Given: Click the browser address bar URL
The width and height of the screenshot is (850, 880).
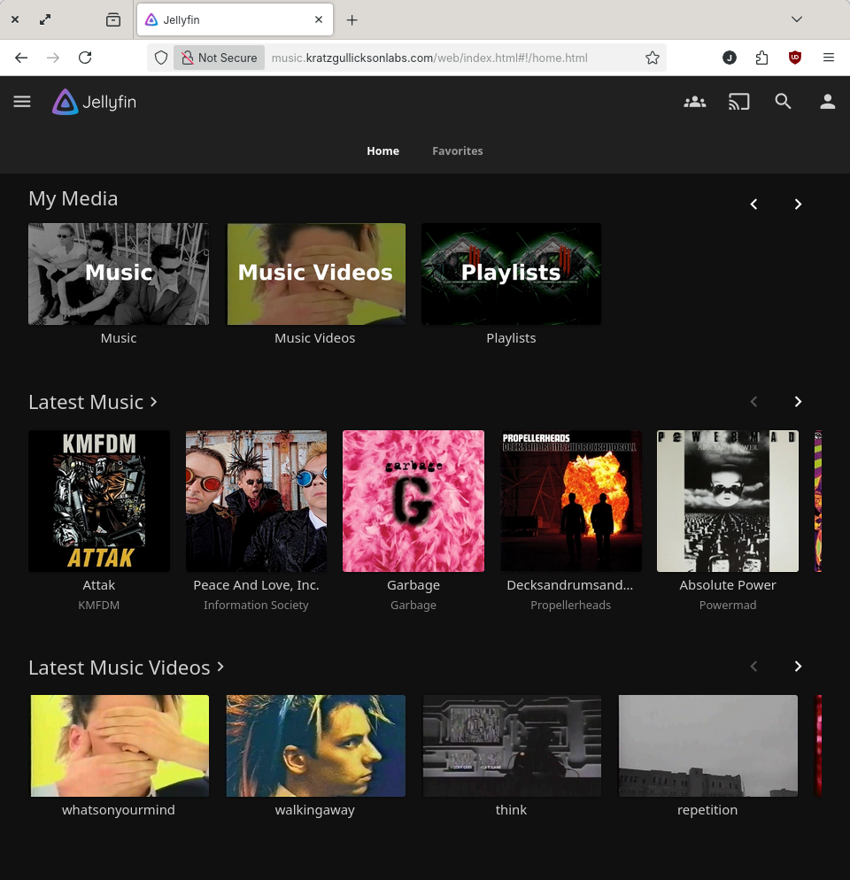Looking at the screenshot, I should 429,58.
